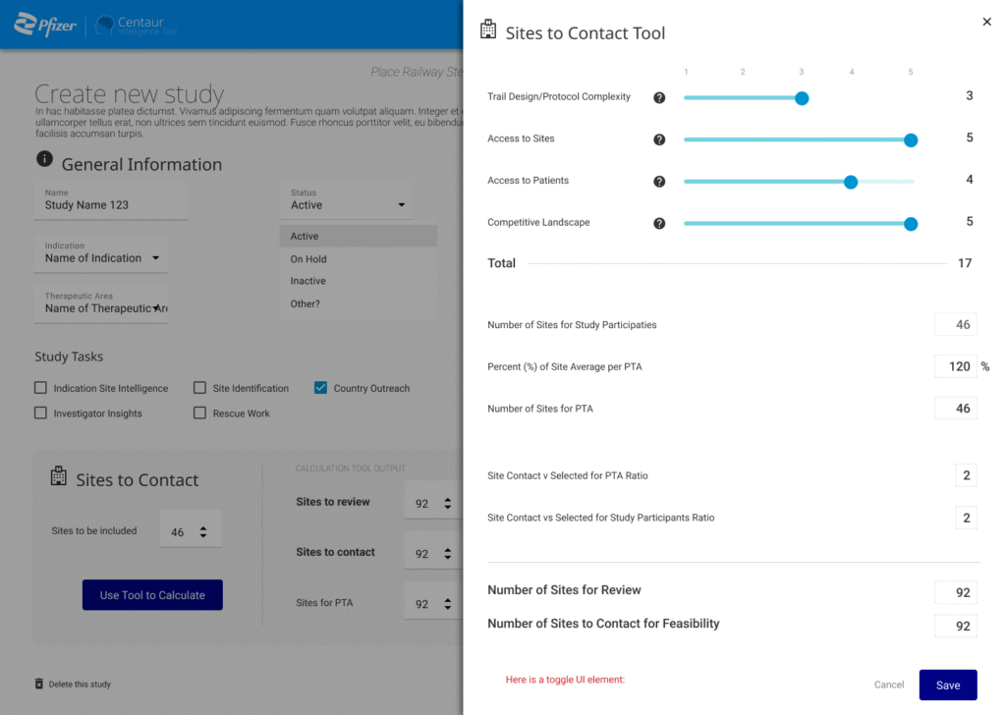Uncheck the Country Outreach checkbox
The height and width of the screenshot is (715, 1006).
coord(320,388)
